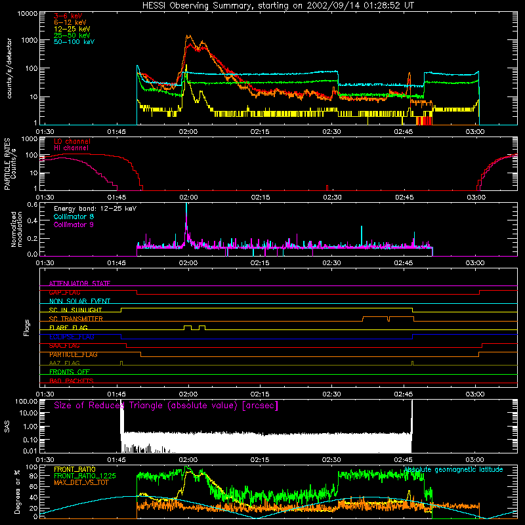Click the FLARE_FLAG label
525x525 pixels.
click(68, 327)
